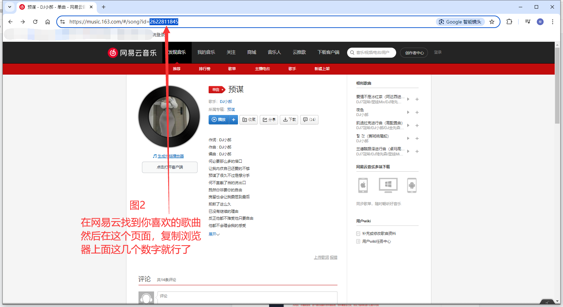Open the album 预谋 link
The image size is (563, 307).
(231, 109)
